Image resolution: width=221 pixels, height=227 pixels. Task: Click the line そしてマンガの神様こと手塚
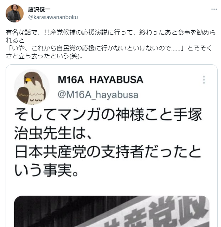pos(108,114)
